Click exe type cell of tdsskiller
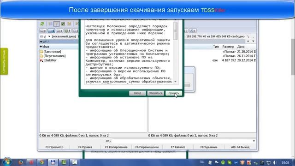 click(215, 60)
